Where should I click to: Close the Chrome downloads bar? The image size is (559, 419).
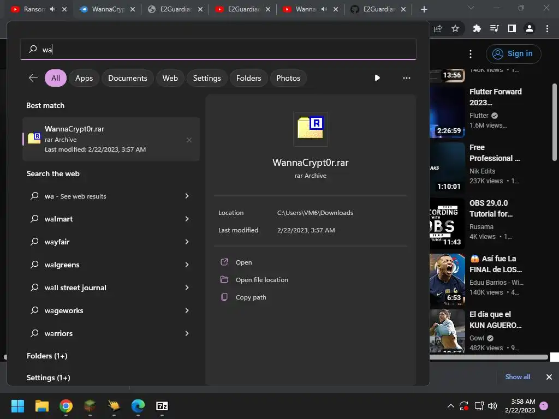pyautogui.click(x=549, y=376)
